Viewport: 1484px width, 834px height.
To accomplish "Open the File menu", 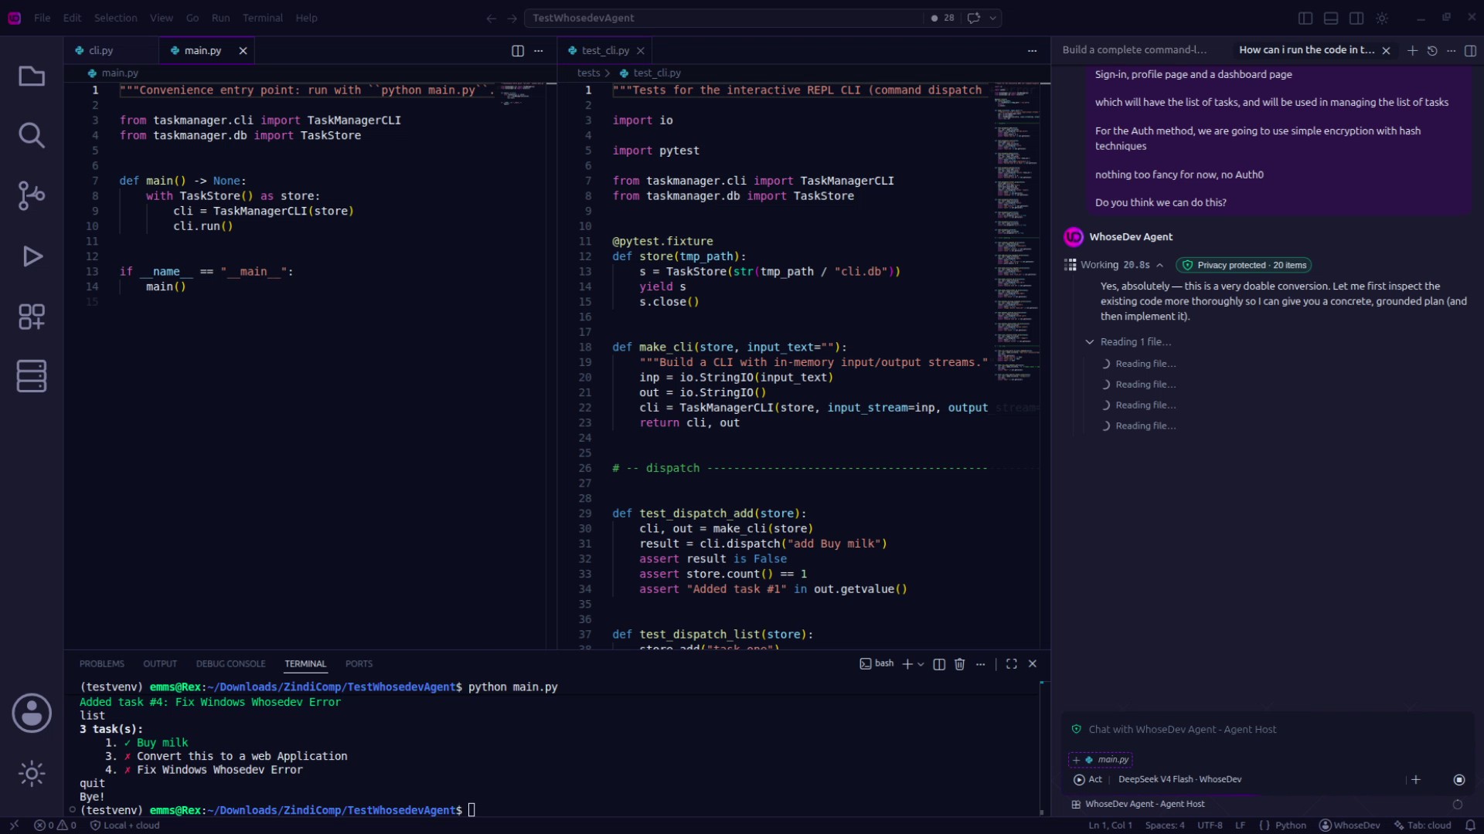I will click(43, 18).
